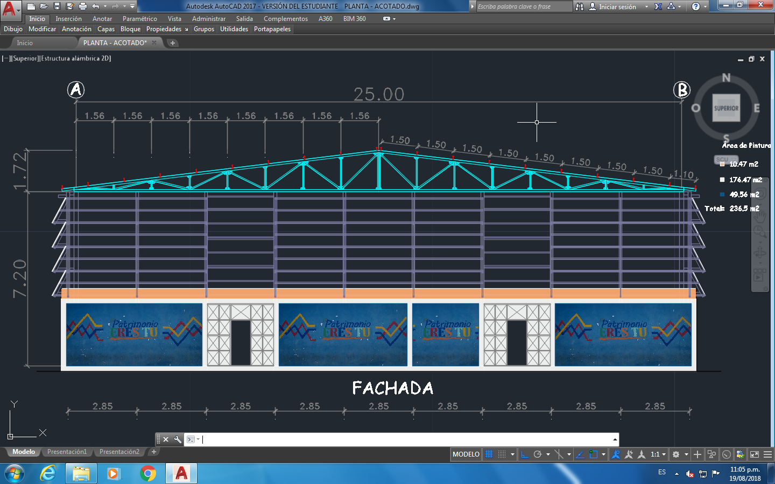
Task: Click the Save As icon in Quick Access
Action: (70, 6)
